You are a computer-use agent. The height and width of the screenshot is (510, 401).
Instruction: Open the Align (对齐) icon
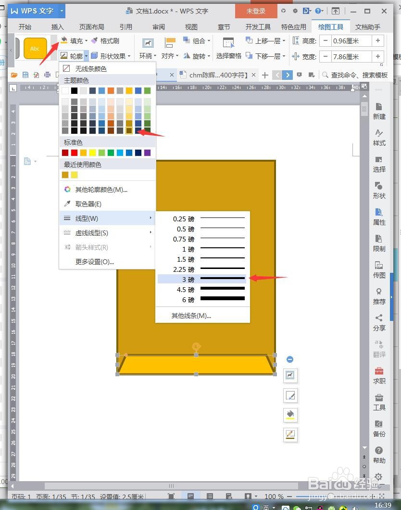(x=170, y=43)
